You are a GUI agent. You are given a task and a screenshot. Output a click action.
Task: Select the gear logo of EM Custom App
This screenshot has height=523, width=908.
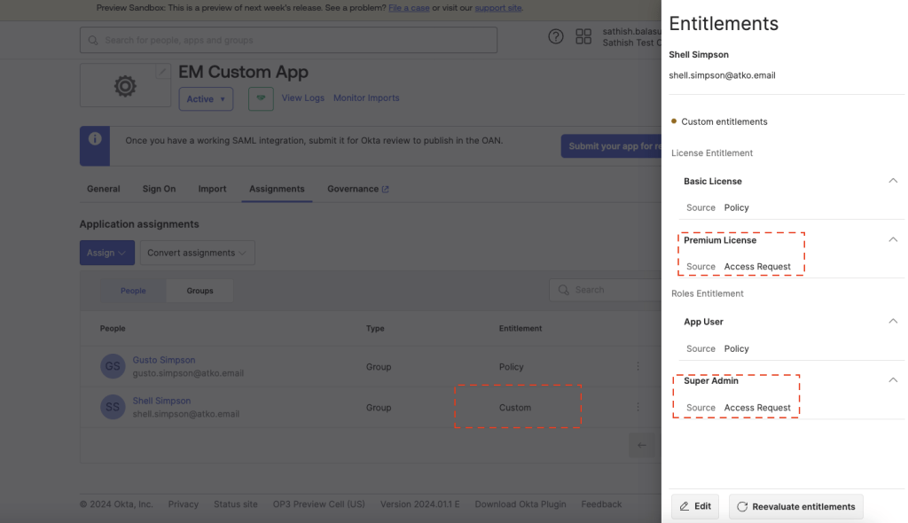[x=124, y=86]
